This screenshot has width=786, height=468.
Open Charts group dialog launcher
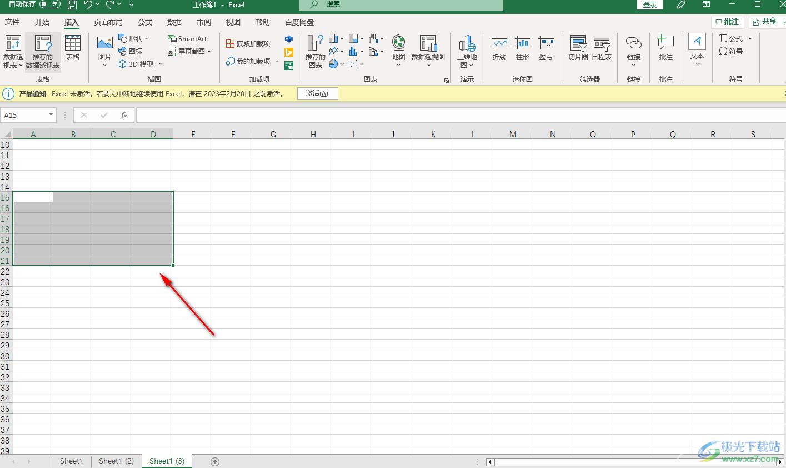point(447,81)
